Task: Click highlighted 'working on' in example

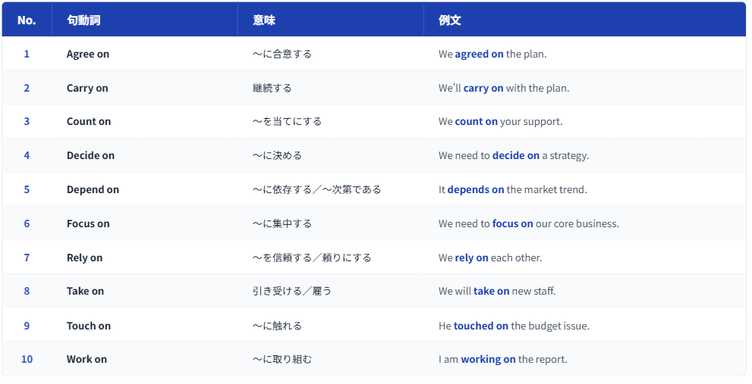Action: (488, 360)
